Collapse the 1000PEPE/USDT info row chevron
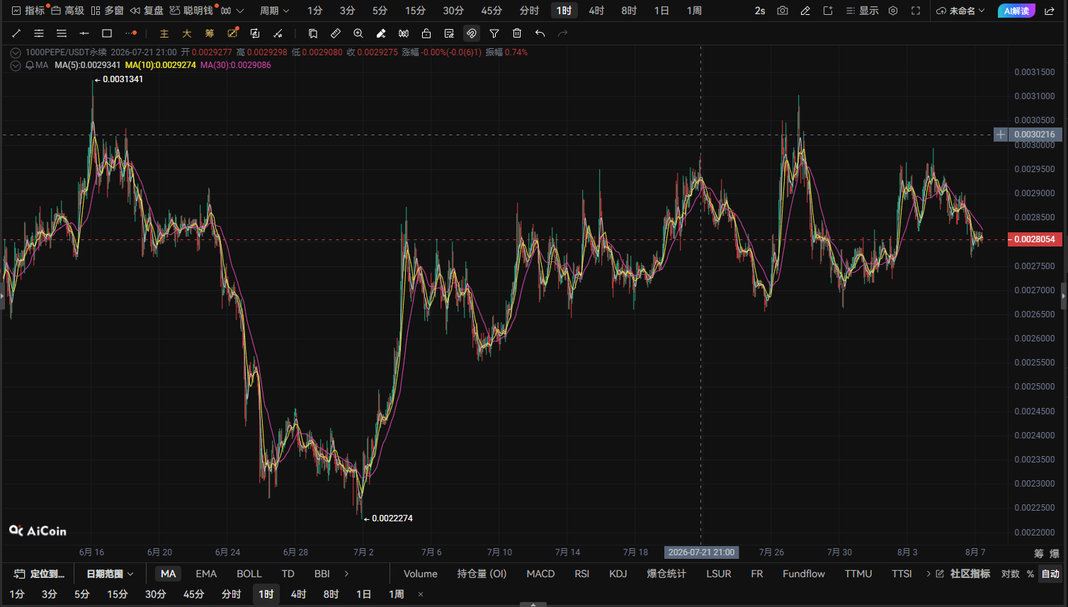Screen dimensions: 1068x607 [16, 52]
